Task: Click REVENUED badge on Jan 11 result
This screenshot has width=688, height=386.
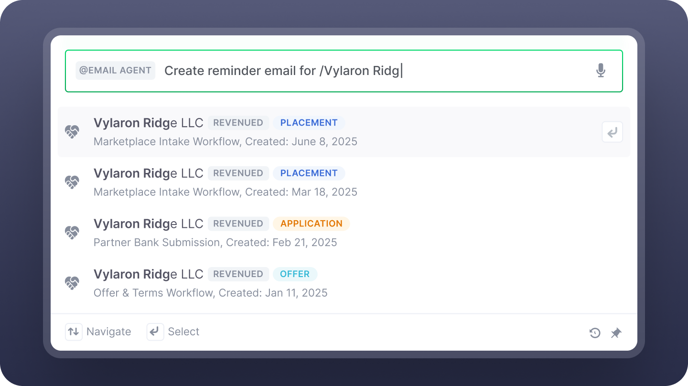Action: [238, 274]
